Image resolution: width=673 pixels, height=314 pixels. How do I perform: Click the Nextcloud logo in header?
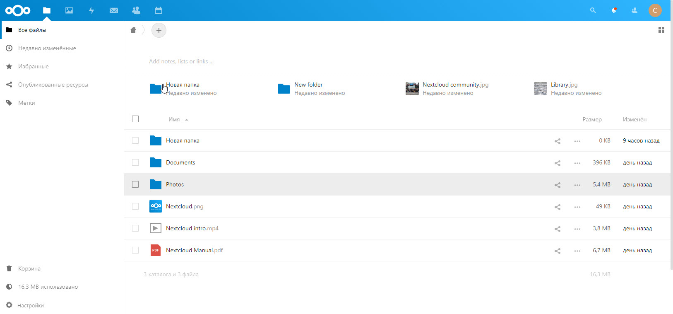18,10
